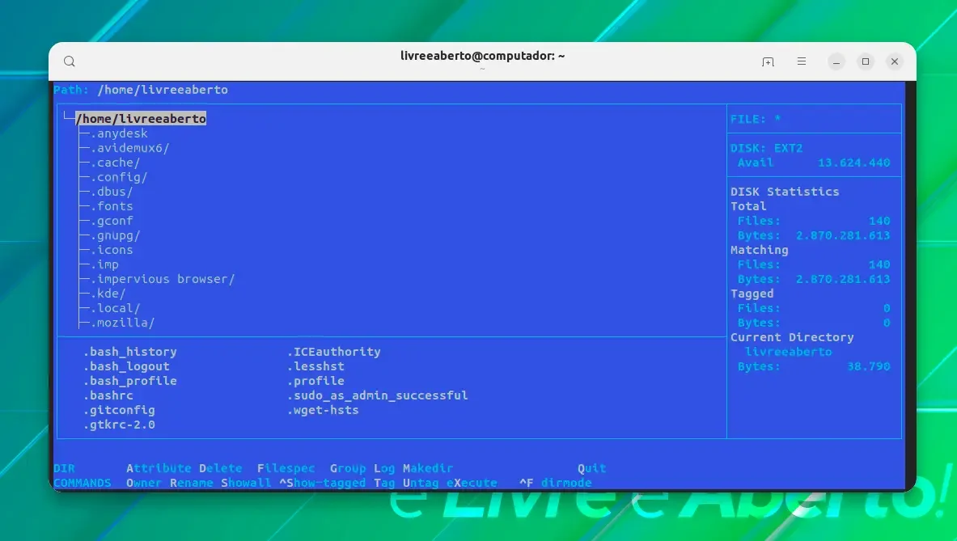Click the Showall command
Screen dimensions: 957x541
[x=246, y=483]
